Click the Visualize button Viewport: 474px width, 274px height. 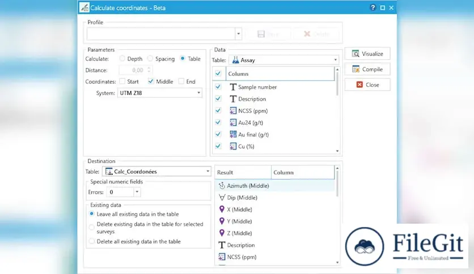click(367, 54)
